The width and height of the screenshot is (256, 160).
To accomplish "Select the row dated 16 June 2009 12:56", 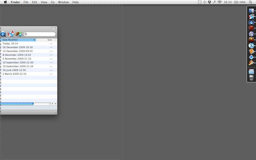I will pyautogui.click(x=29, y=70).
